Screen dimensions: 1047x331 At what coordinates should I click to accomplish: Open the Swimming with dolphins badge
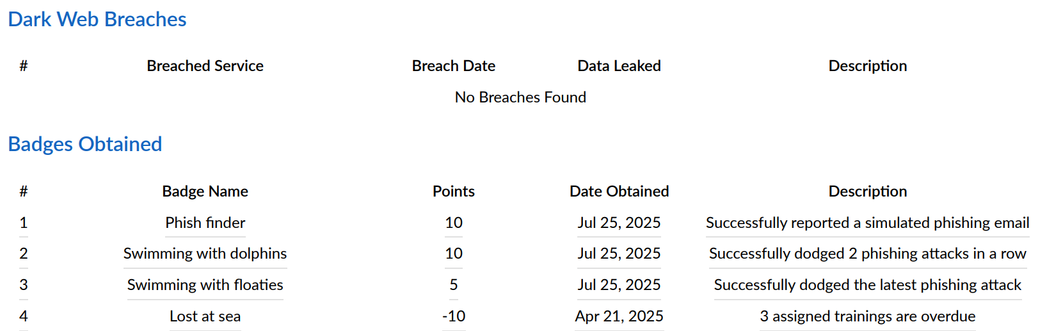click(x=205, y=254)
